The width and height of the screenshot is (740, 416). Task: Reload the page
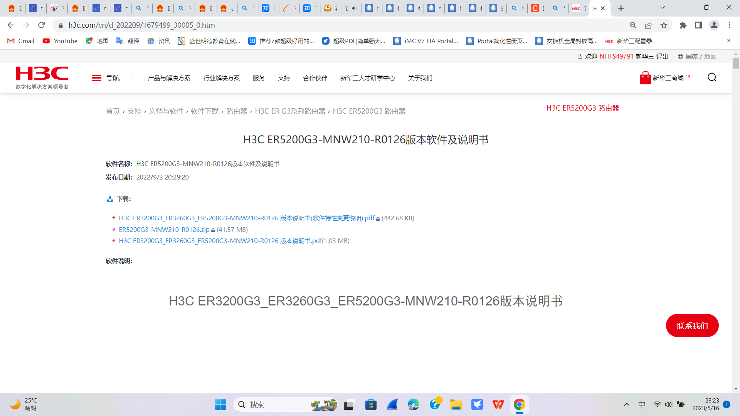[42, 25]
